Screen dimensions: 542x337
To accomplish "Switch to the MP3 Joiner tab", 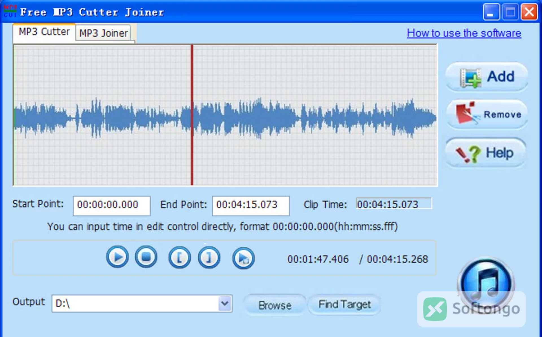I will pos(103,33).
